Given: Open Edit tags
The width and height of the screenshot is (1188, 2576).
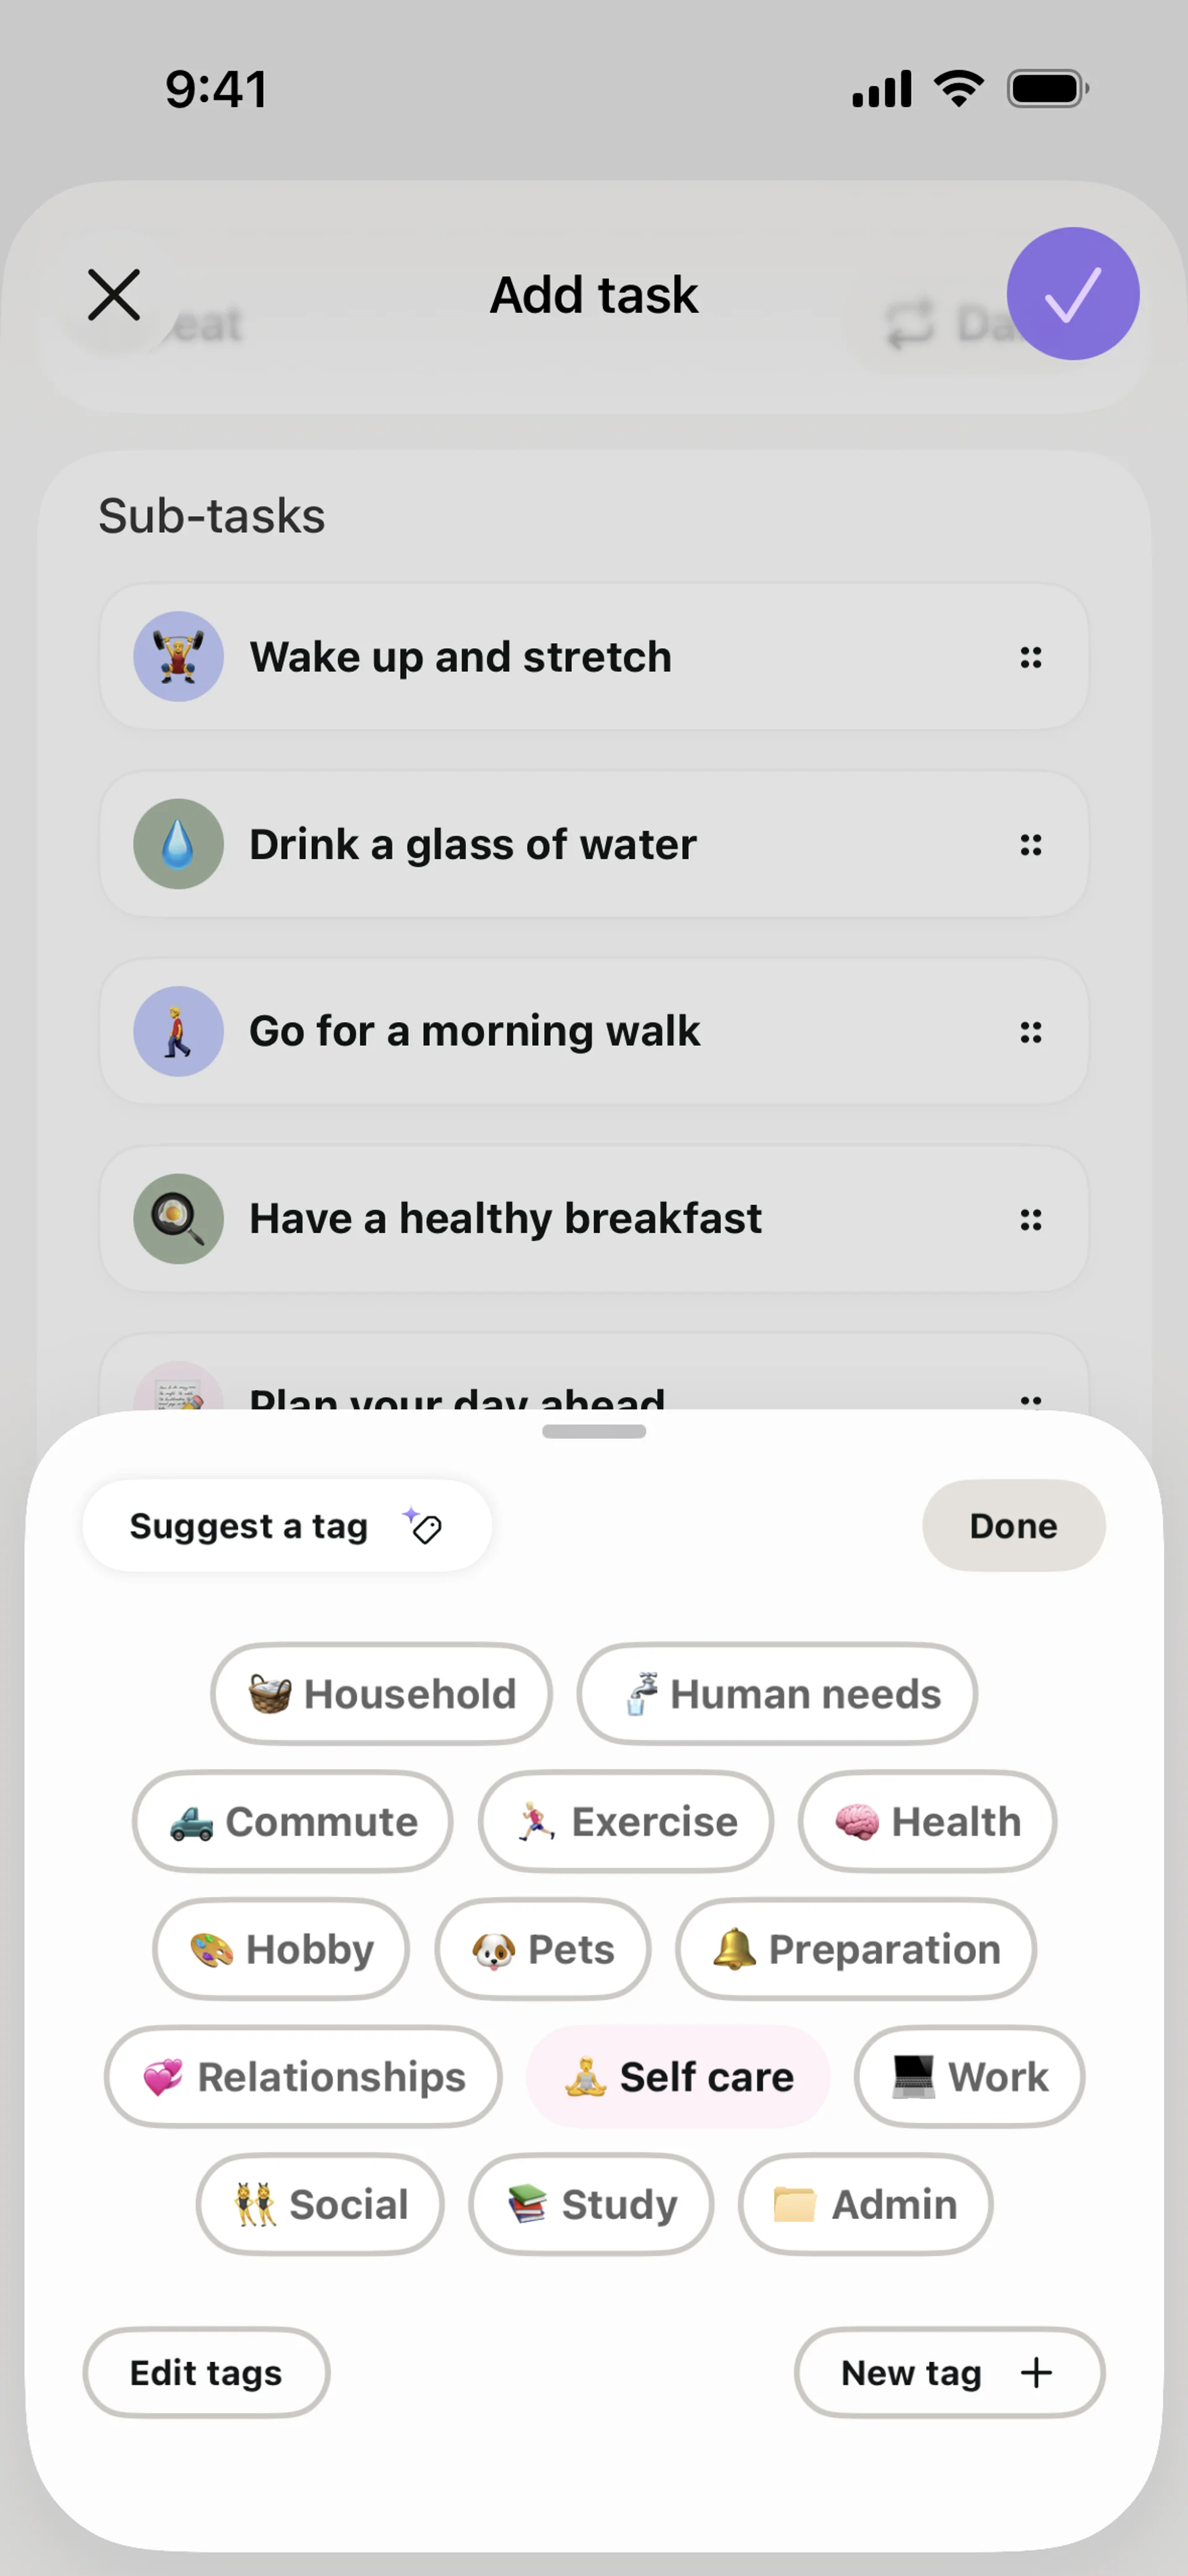Looking at the screenshot, I should pos(206,2372).
